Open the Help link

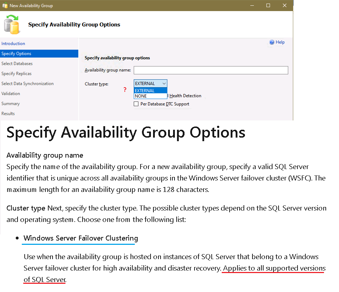coord(280,42)
